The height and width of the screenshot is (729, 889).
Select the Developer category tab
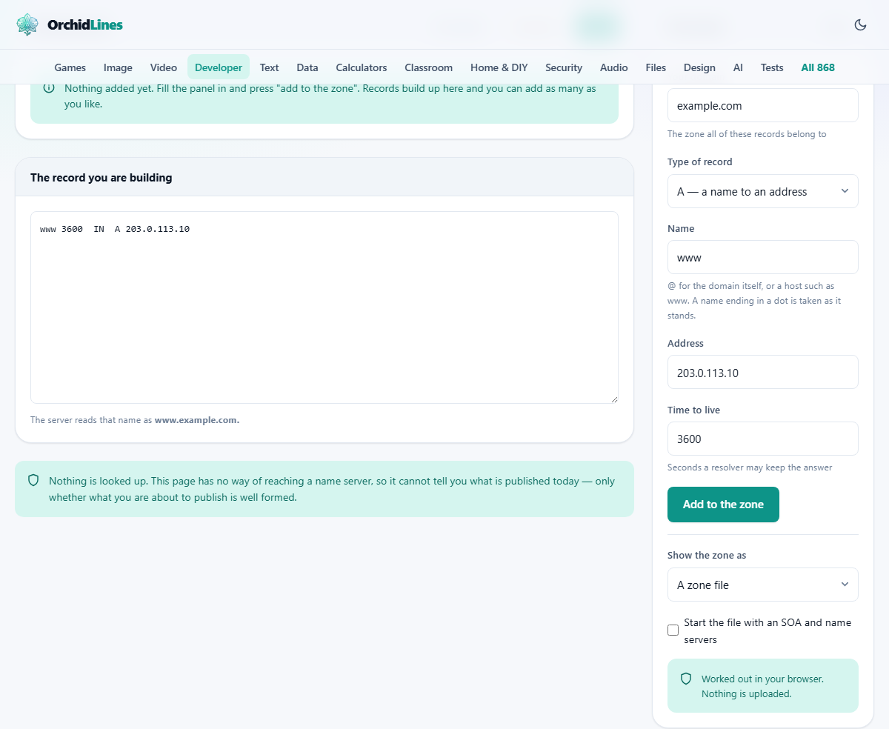(219, 67)
